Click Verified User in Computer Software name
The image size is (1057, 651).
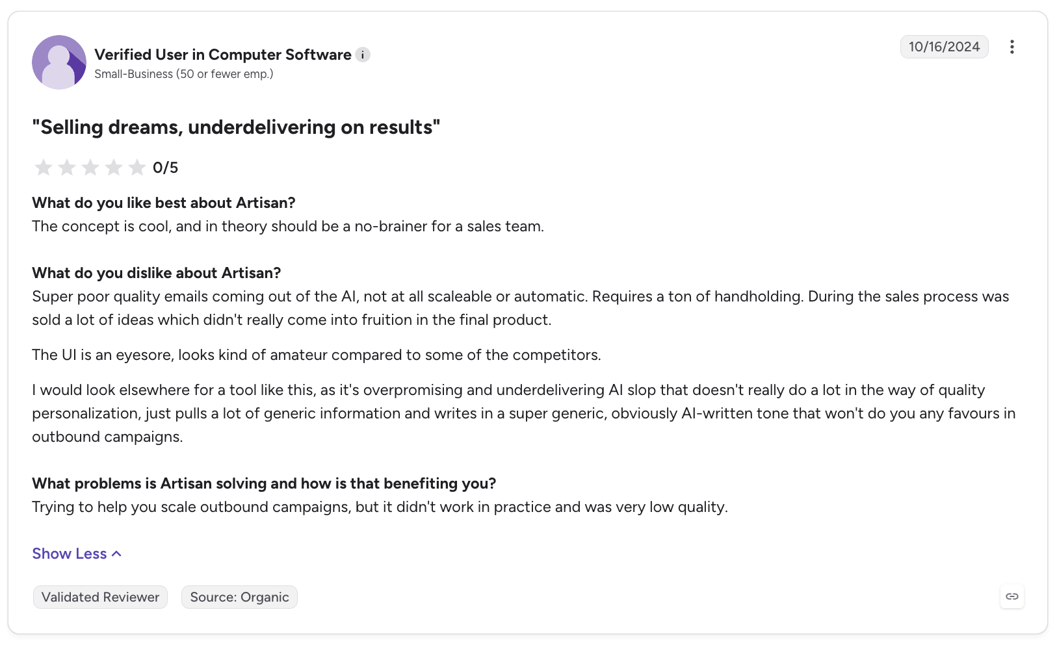pos(223,55)
